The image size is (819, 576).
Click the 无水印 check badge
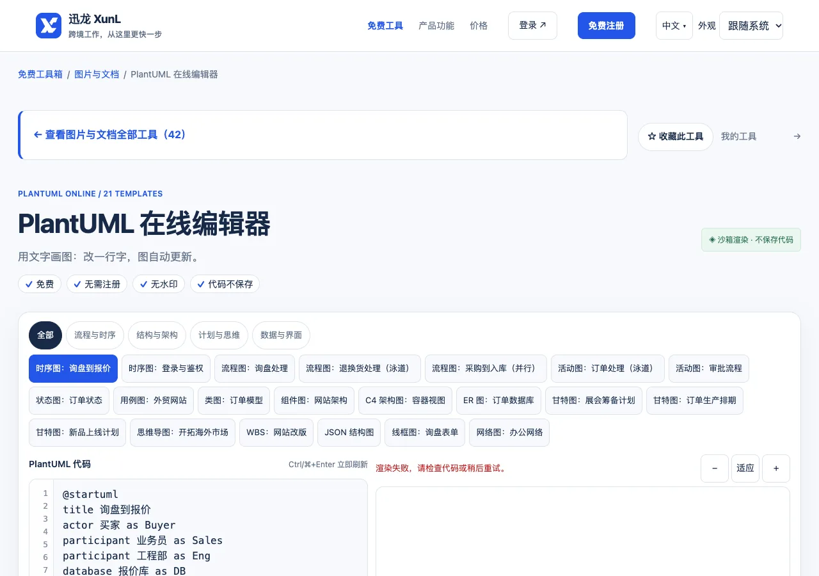159,284
